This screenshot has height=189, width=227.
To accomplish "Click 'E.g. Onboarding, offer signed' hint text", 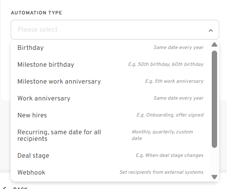I will click(x=170, y=115).
